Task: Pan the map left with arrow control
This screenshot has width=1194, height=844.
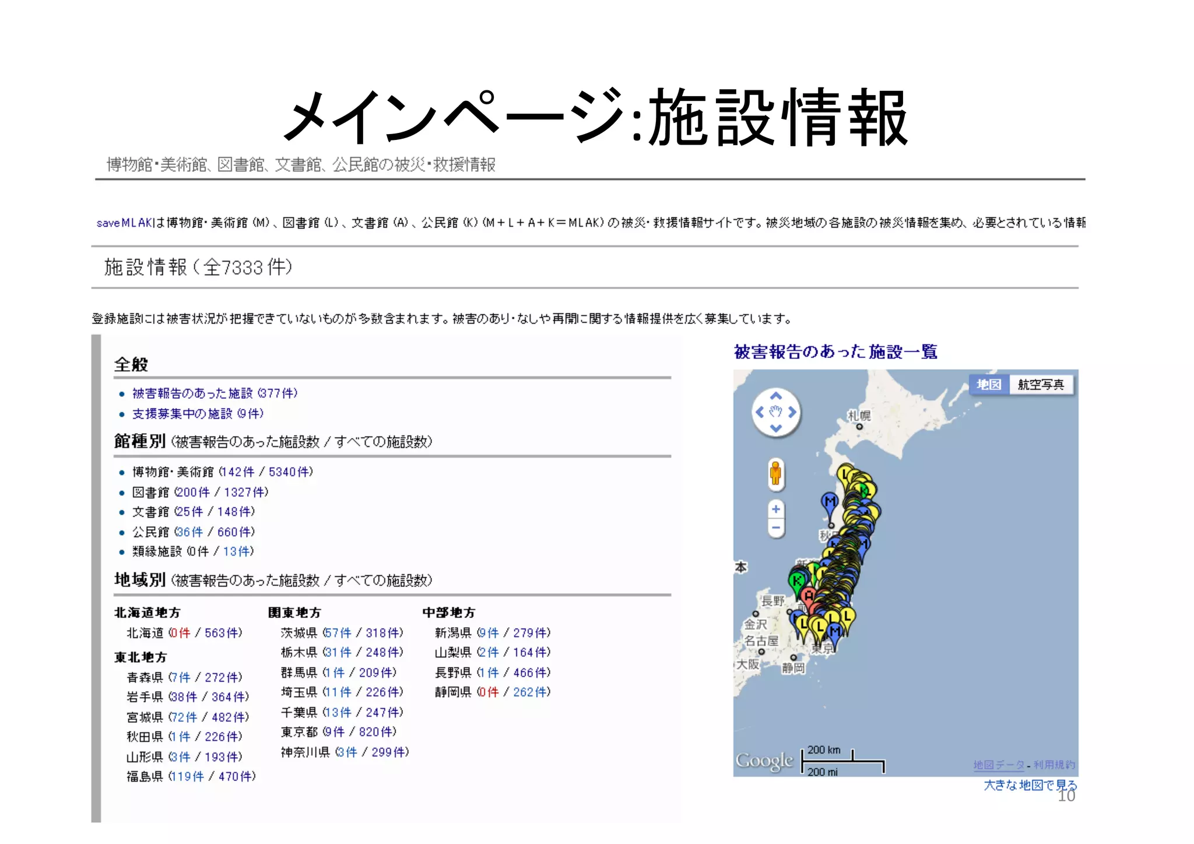Action: coord(759,413)
